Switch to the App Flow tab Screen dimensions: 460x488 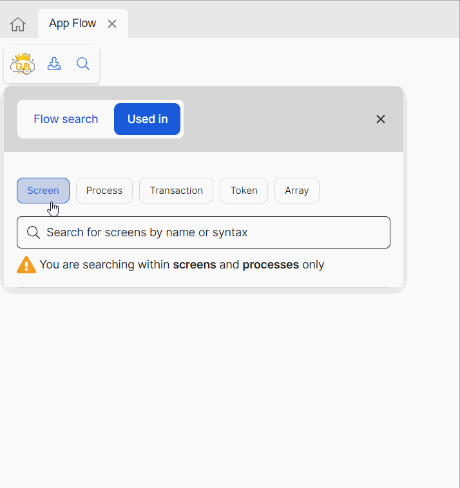(72, 24)
